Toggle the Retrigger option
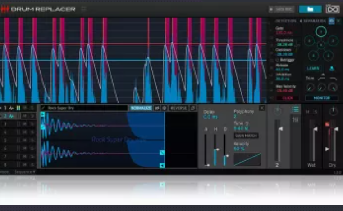343x211 pixels. coord(286,60)
